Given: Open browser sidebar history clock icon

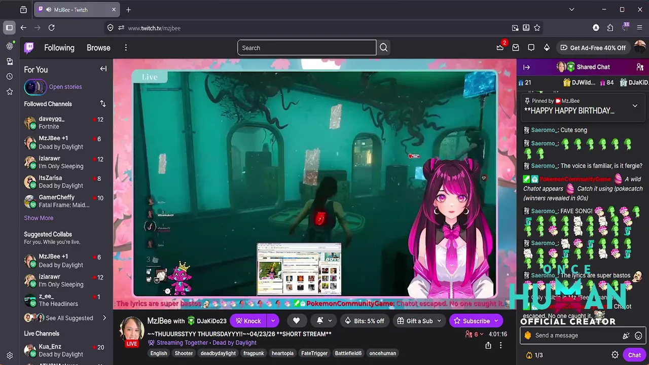Looking at the screenshot, I should [x=10, y=77].
